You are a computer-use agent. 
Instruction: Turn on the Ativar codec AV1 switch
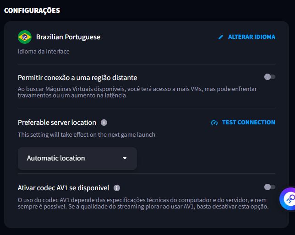(270, 187)
